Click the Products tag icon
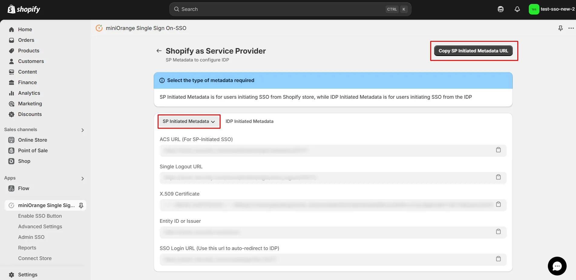 (11, 51)
